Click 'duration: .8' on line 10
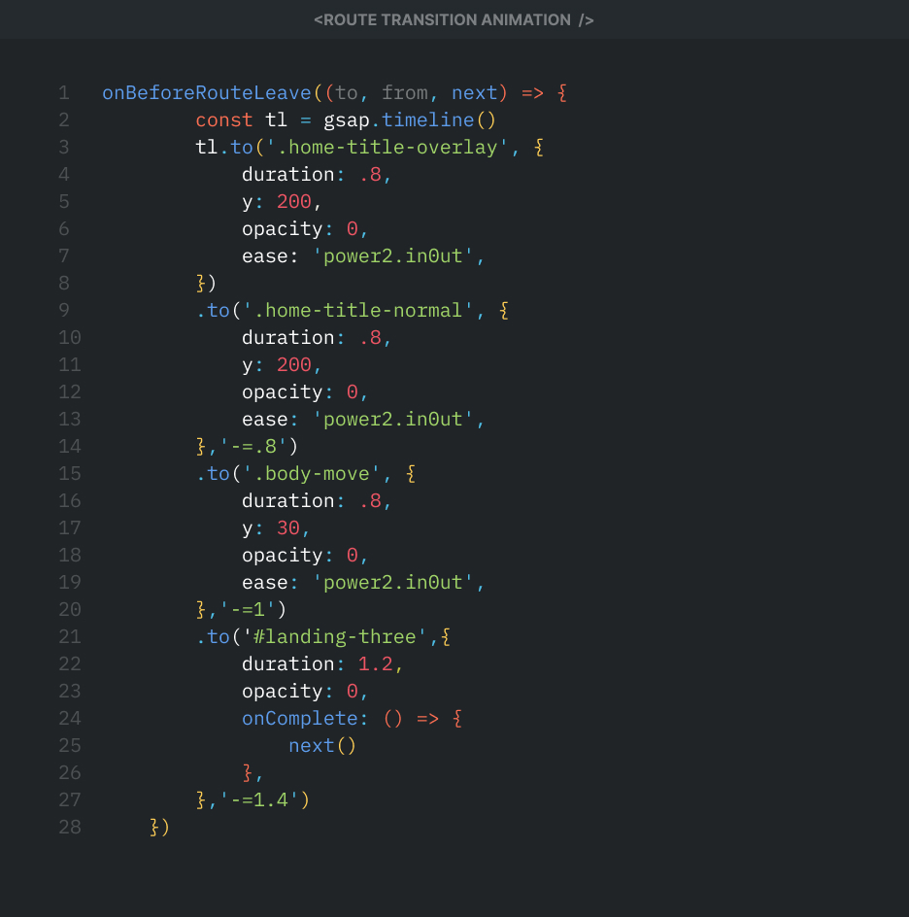This screenshot has height=917, width=909. click(x=311, y=337)
